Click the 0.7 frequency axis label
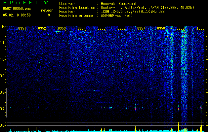 point(3,109)
